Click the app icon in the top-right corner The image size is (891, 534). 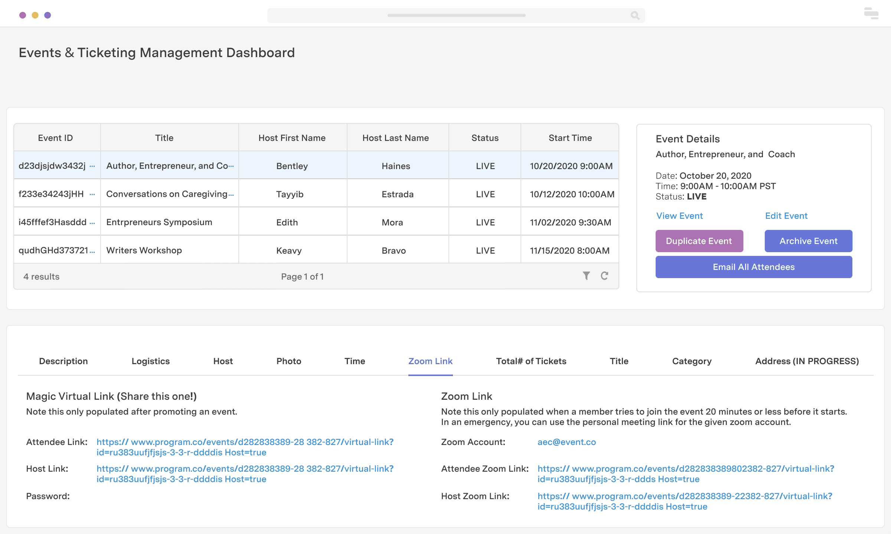[x=870, y=13]
